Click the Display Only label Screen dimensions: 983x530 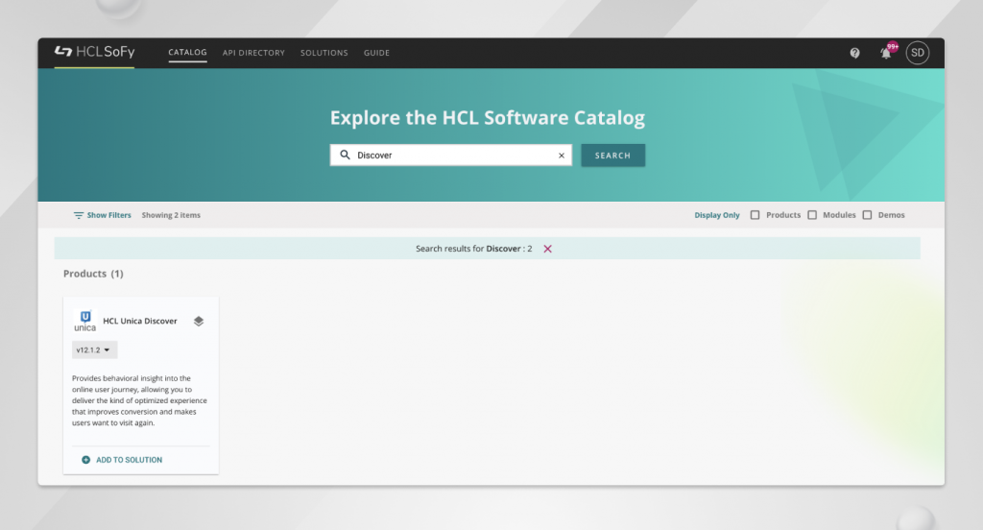click(x=717, y=215)
